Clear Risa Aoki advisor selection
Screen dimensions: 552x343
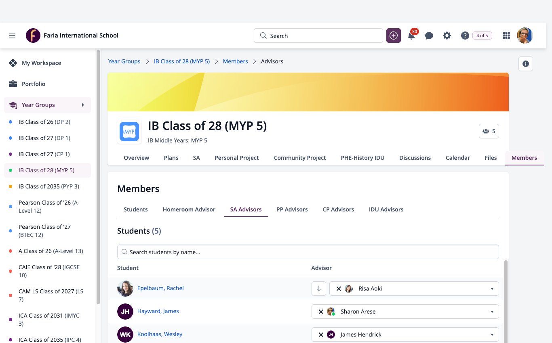point(339,289)
